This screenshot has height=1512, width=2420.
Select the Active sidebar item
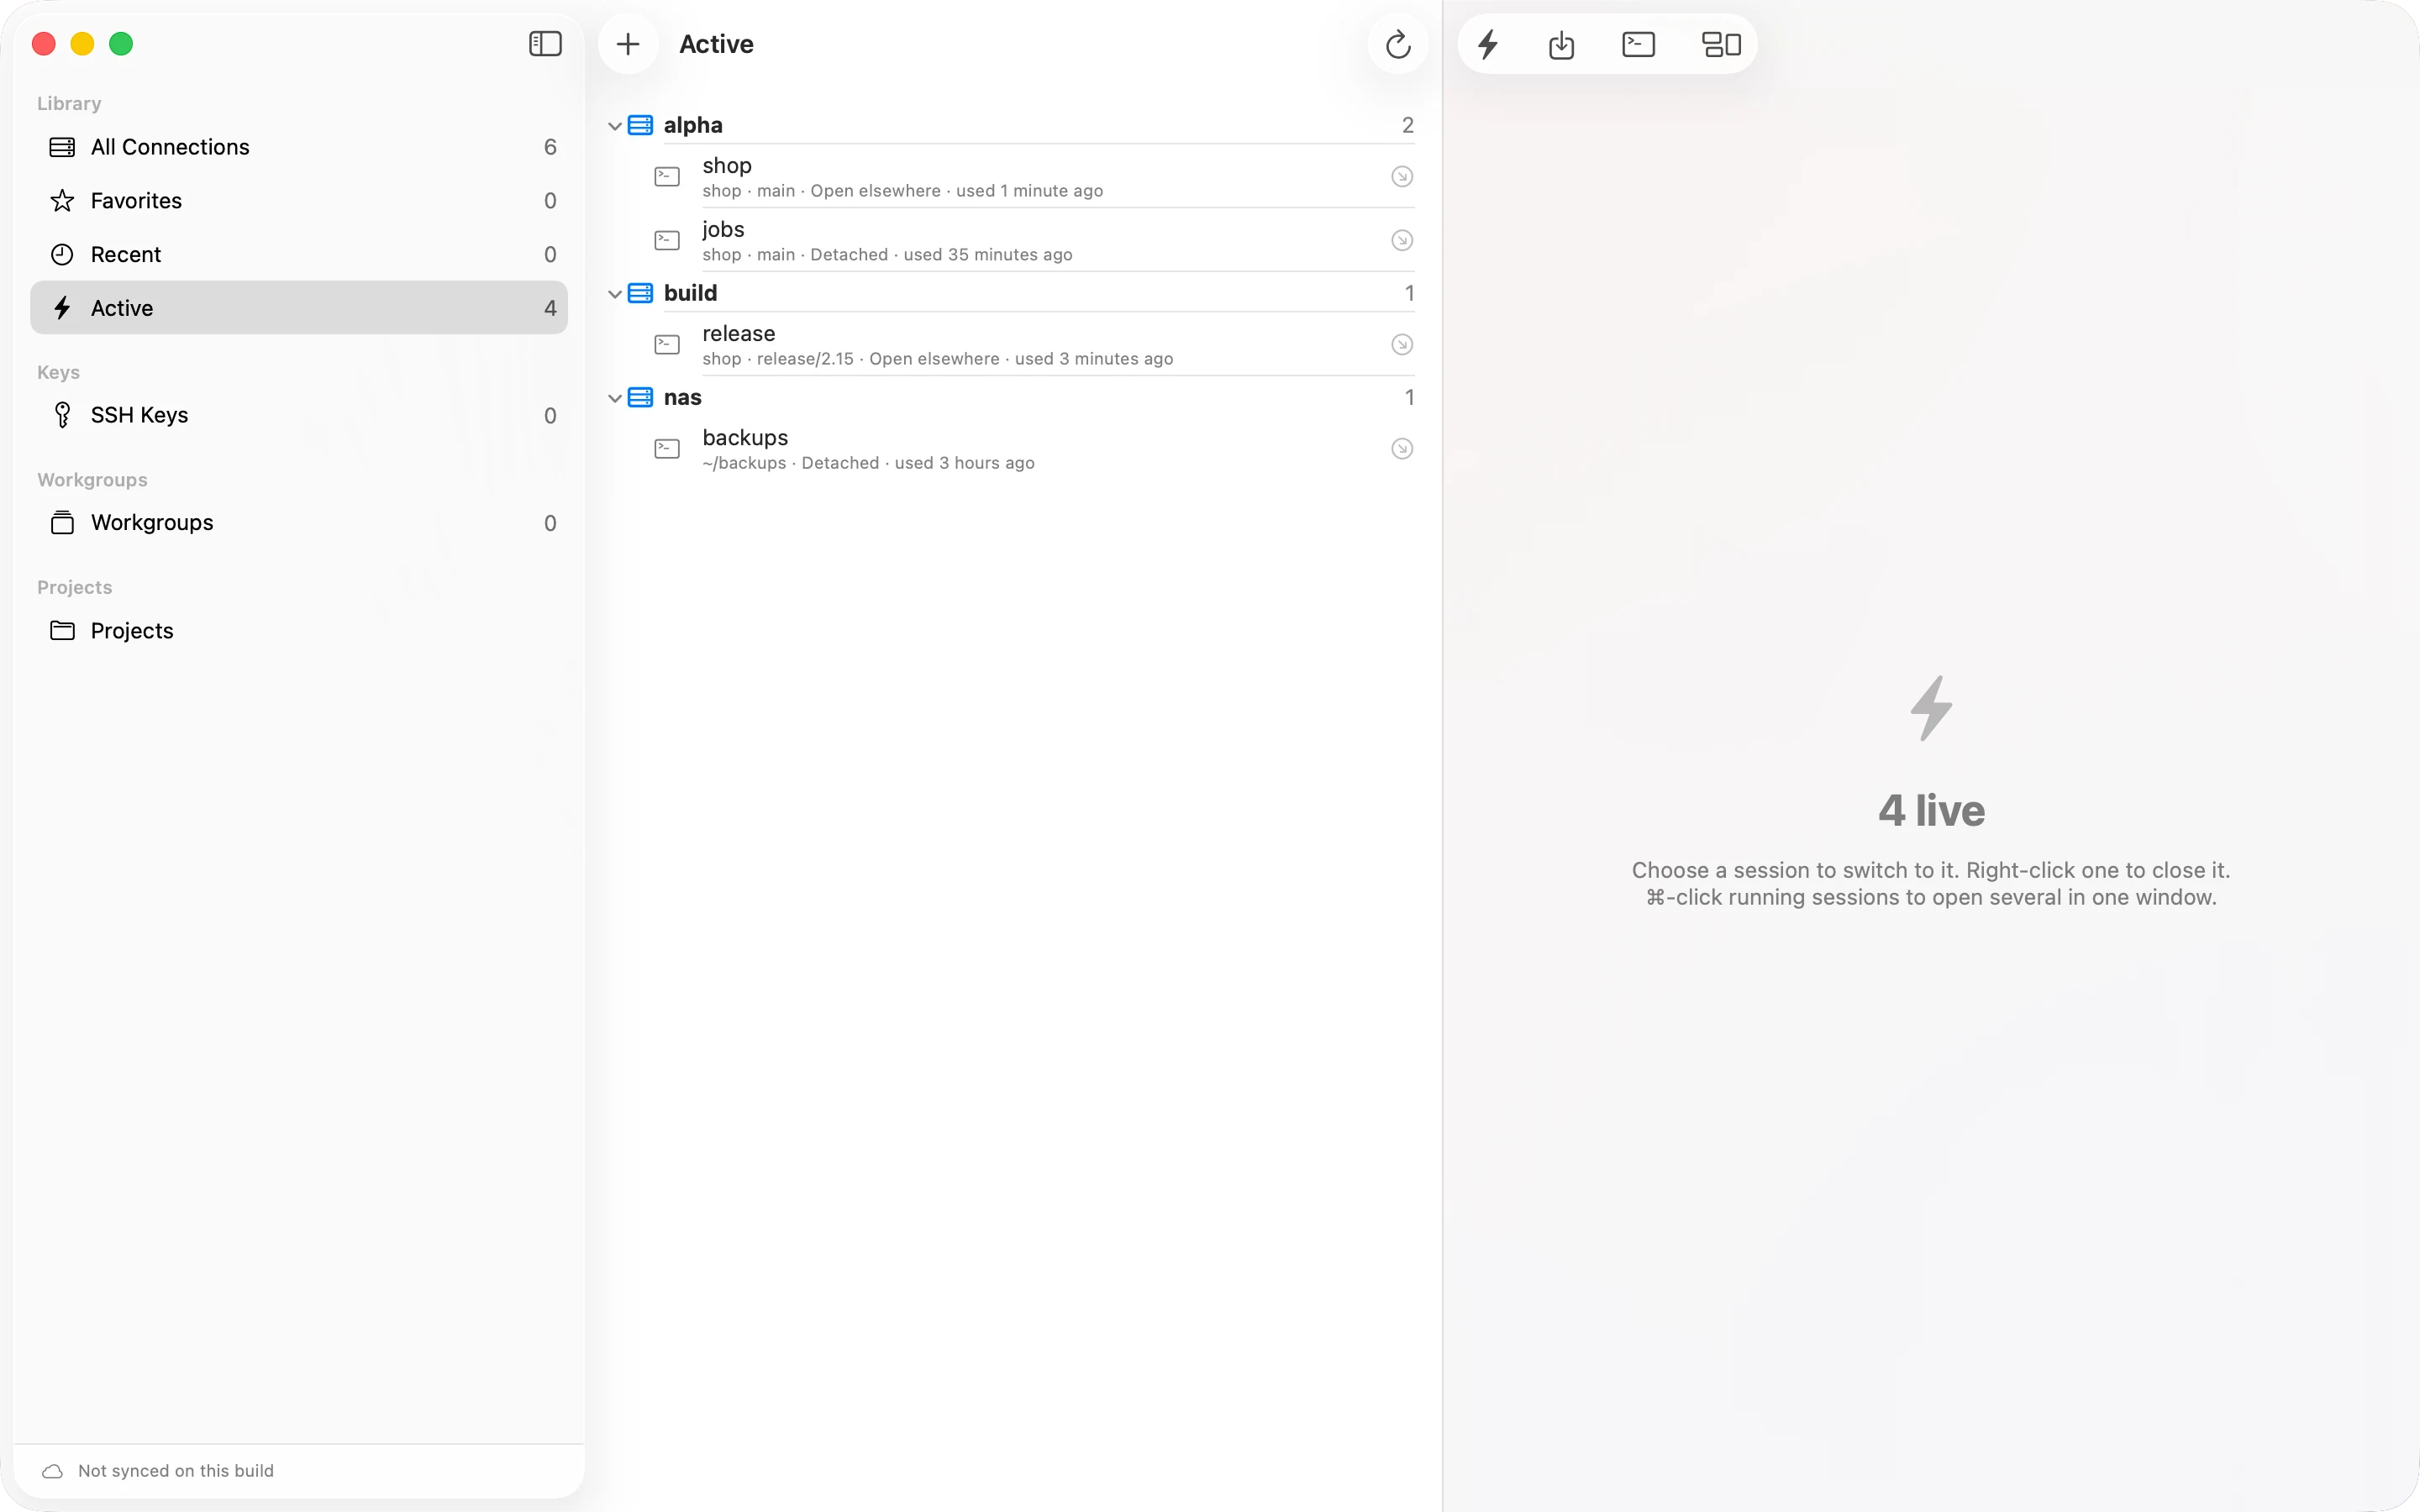coord(299,308)
